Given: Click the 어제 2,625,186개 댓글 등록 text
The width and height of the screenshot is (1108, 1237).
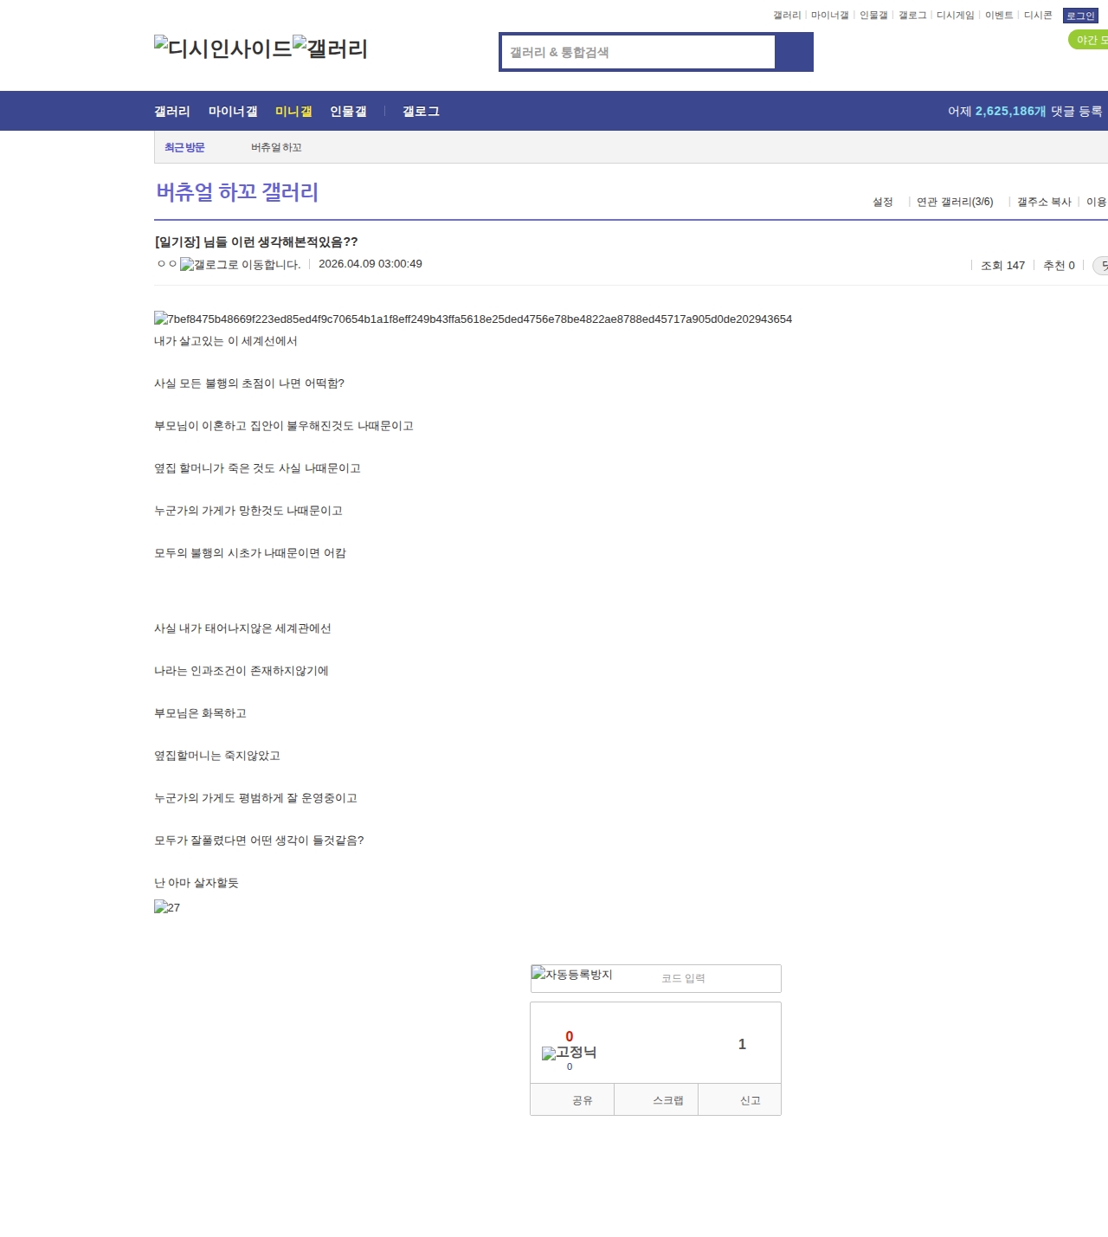Looking at the screenshot, I should tap(1025, 111).
